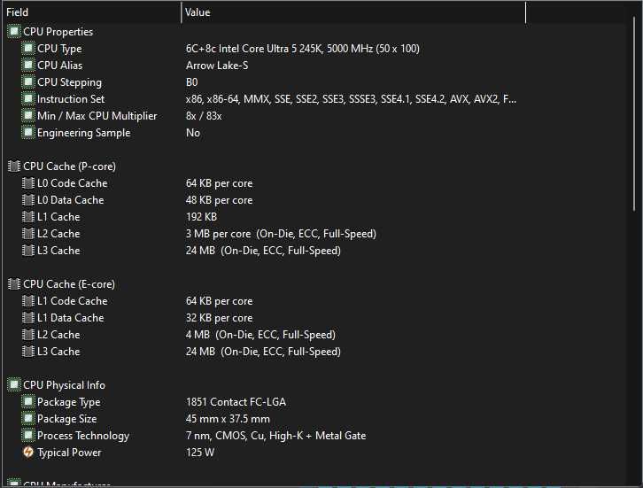Click the Instruction Set row icon
This screenshot has height=488, width=643.
[x=27, y=98]
